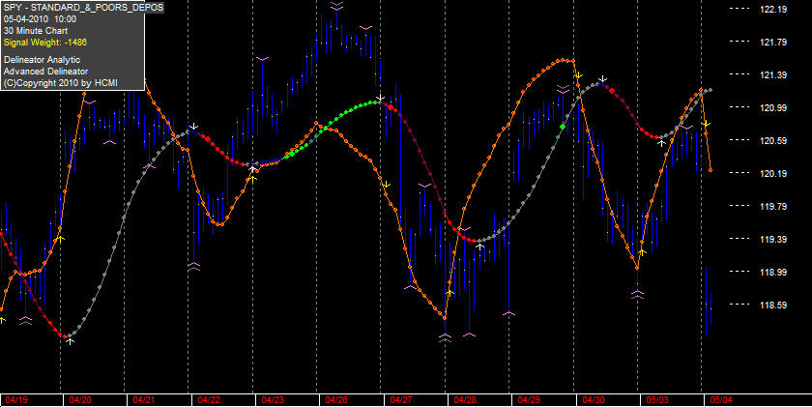Click the large red dot after the 04/30 peak
Image resolution: width=812 pixels, height=407 pixels.
[x=612, y=91]
